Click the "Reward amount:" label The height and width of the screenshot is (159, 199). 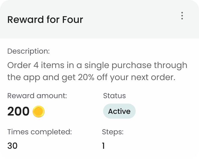[37, 96]
